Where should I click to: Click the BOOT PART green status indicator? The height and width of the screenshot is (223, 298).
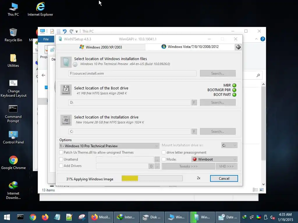point(234,95)
